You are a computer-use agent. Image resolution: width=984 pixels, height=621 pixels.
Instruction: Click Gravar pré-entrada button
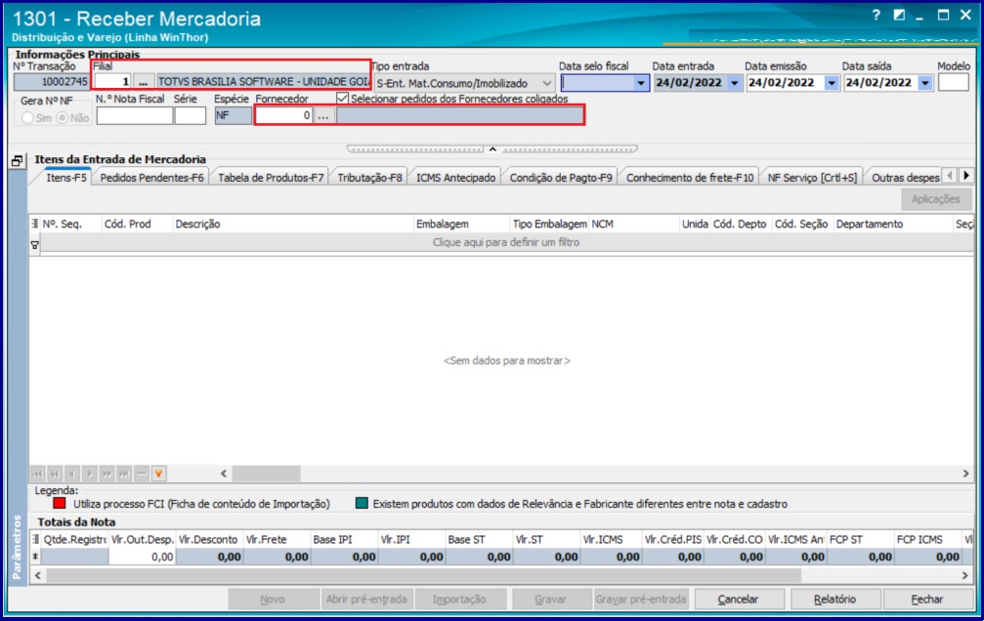click(641, 600)
